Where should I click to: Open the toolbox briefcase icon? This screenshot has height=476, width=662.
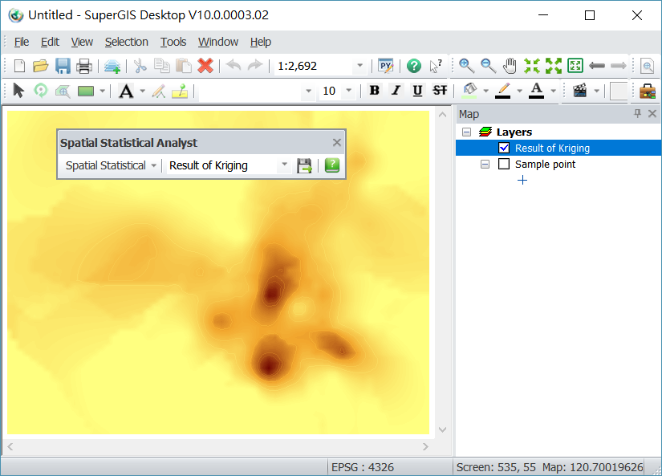point(648,91)
